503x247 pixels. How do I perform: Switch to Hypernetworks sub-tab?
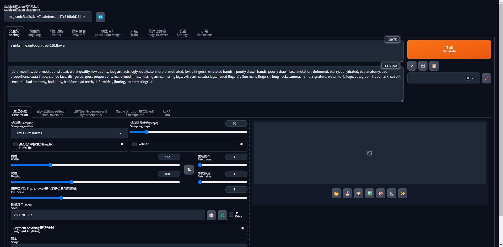tap(91, 113)
